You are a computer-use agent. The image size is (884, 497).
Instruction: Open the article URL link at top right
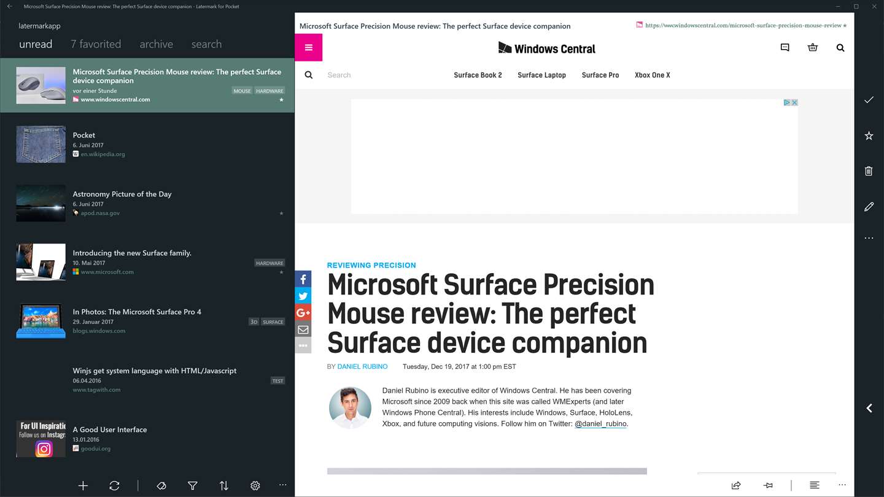point(743,25)
